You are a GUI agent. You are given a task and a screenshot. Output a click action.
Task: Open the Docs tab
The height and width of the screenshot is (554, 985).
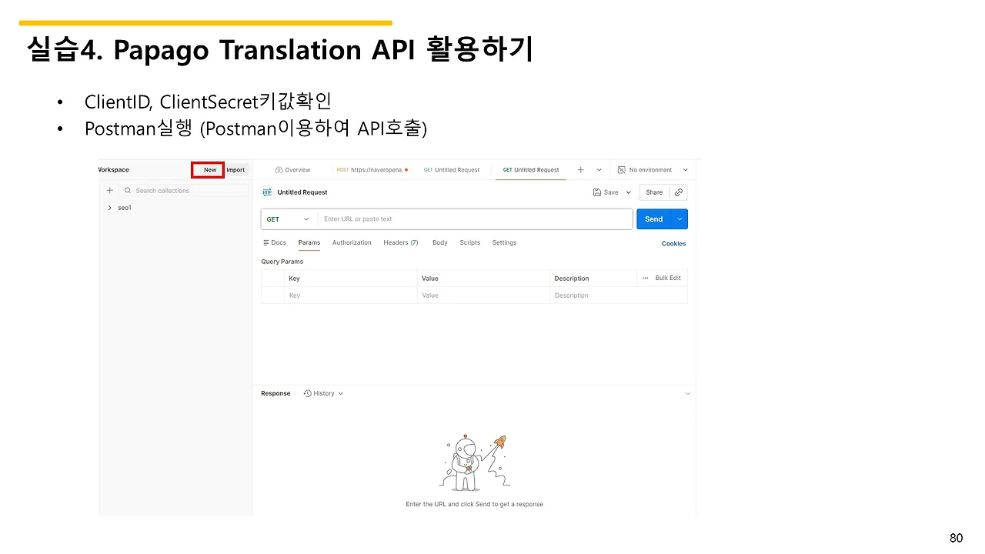pos(275,243)
